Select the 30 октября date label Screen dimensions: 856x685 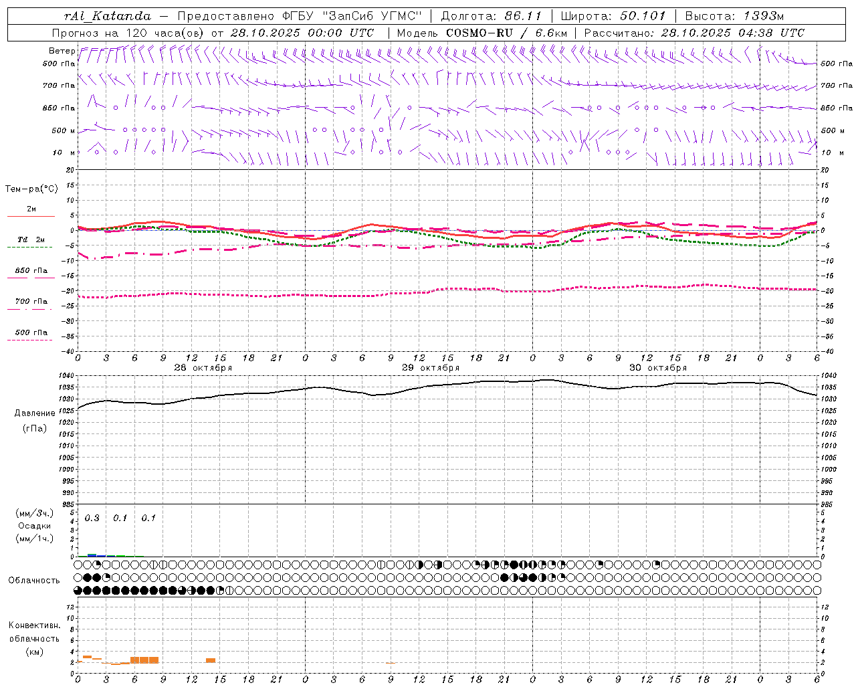click(658, 368)
